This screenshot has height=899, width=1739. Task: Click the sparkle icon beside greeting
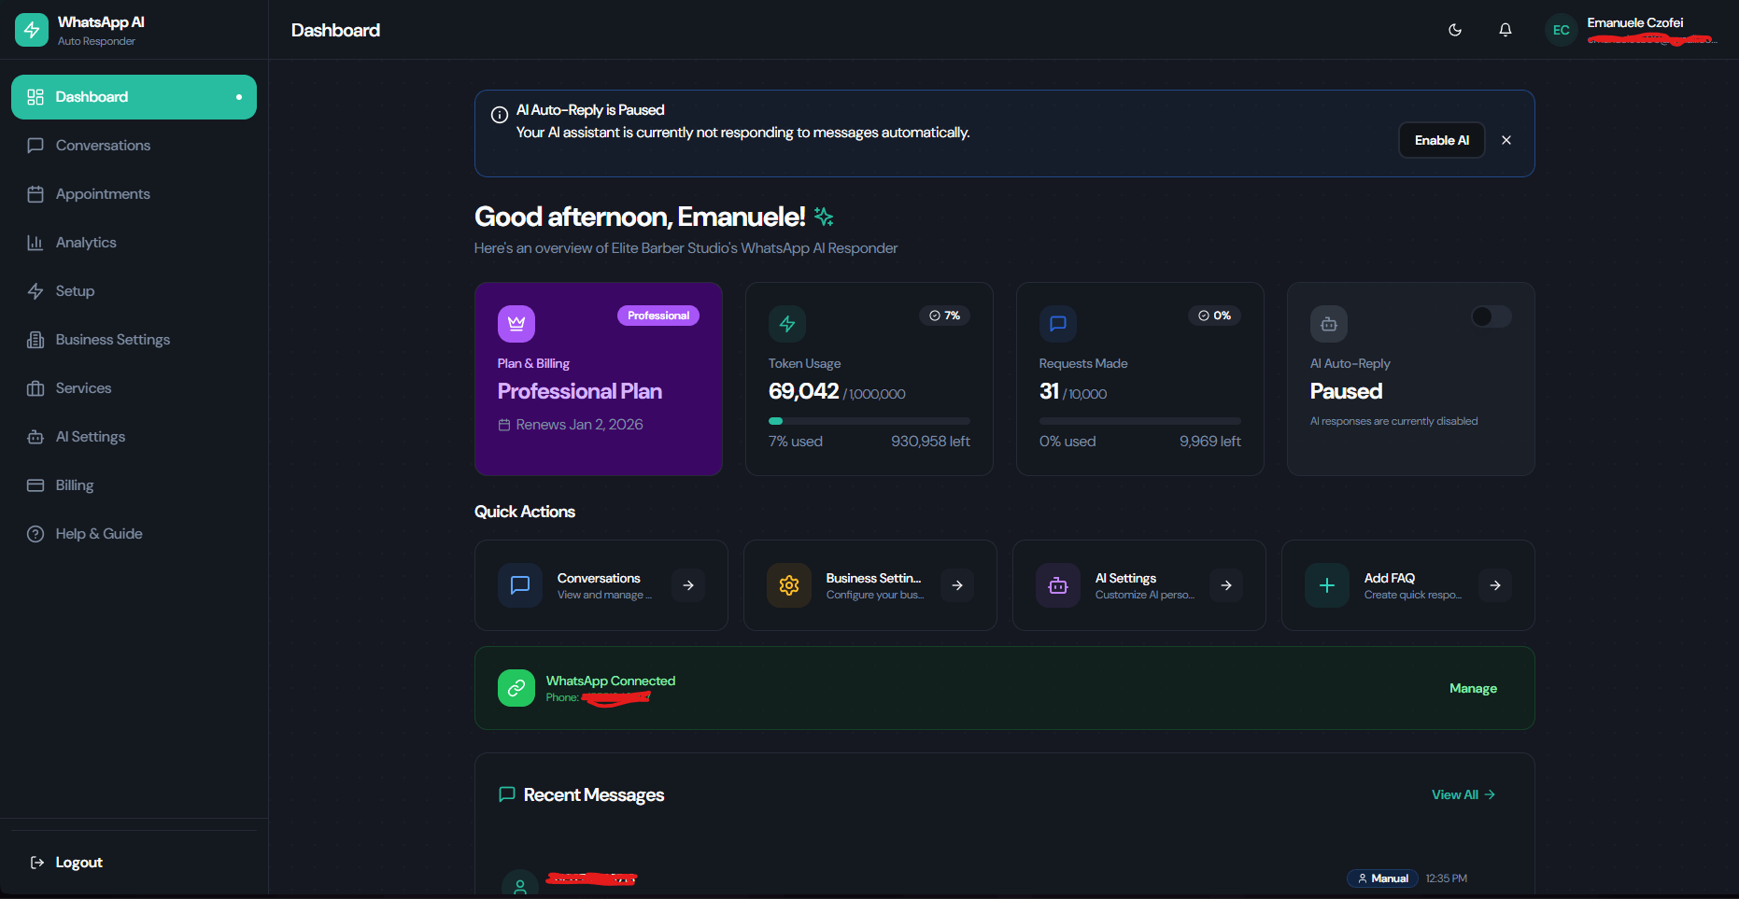tap(824, 217)
